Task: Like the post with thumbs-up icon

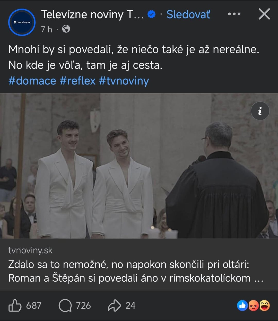Action: tap(15, 306)
